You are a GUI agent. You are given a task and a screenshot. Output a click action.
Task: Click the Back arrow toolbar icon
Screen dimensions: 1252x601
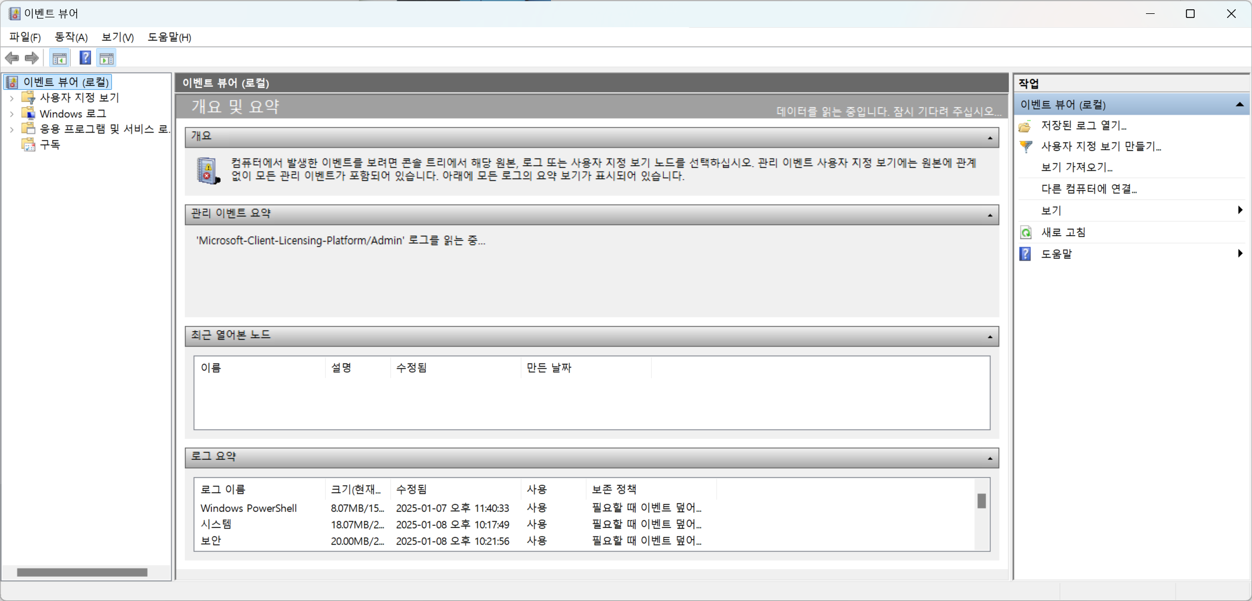tap(12, 58)
